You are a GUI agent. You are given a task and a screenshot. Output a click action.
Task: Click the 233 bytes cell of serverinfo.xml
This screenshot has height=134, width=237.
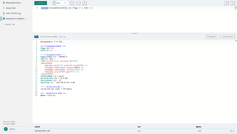pos(200,131)
